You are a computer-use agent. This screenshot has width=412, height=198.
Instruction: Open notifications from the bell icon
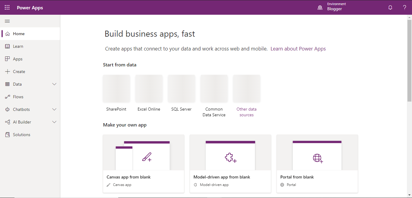click(x=390, y=7)
